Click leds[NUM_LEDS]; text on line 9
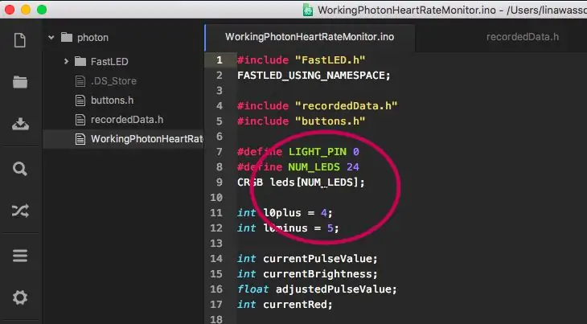587x324 pixels. pos(317,183)
